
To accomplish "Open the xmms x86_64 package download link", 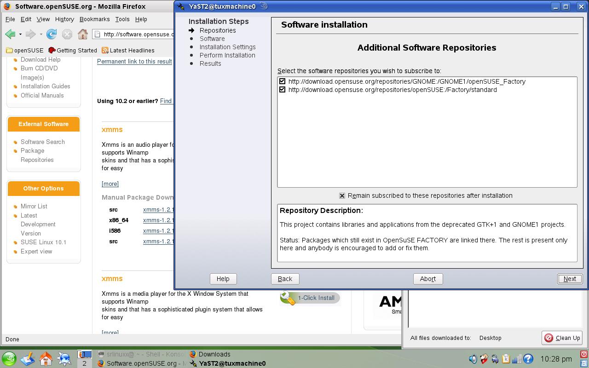I will point(158,220).
